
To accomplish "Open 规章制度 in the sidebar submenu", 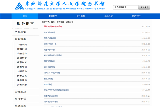I will [x=22, y=62].
